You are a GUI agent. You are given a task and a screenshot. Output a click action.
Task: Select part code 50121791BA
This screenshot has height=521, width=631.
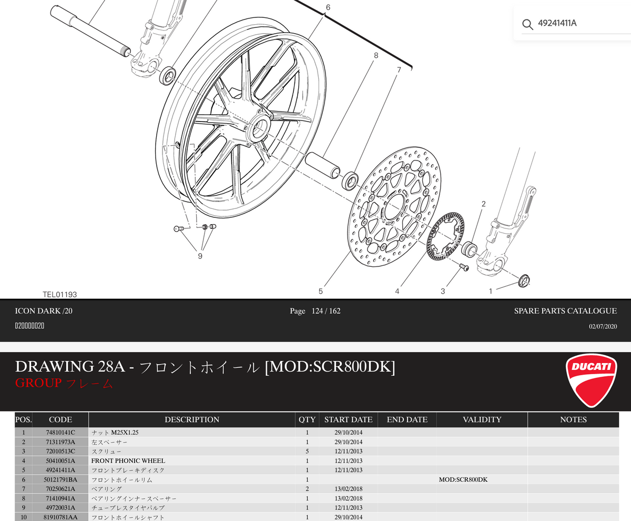pyautogui.click(x=60, y=479)
